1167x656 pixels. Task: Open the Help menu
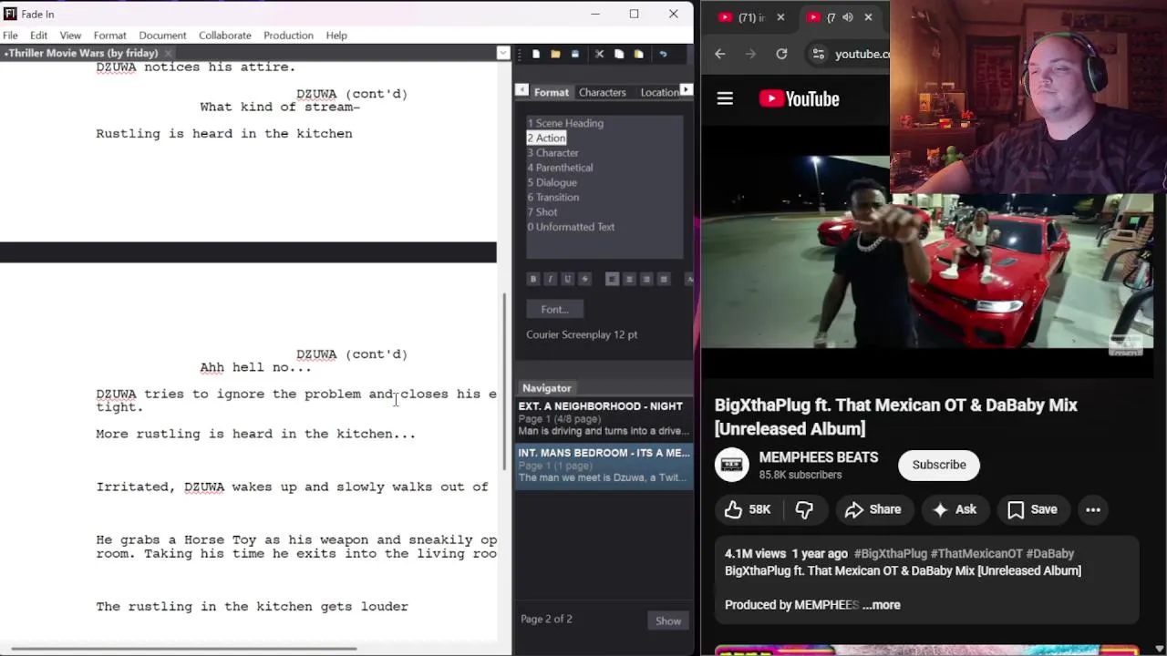[336, 36]
